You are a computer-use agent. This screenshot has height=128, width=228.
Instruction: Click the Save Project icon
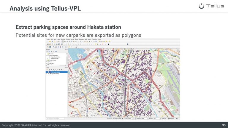point(52,41)
